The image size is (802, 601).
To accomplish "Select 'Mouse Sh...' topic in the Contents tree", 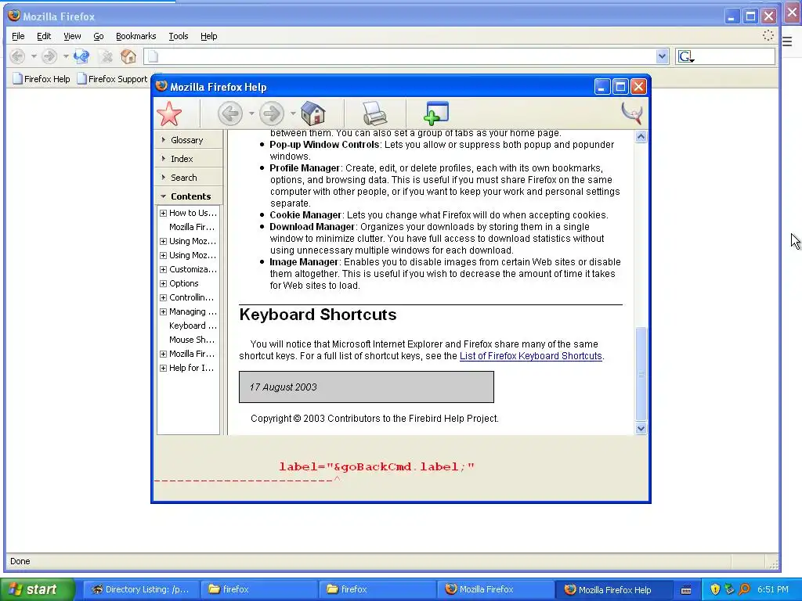I will pyautogui.click(x=192, y=340).
